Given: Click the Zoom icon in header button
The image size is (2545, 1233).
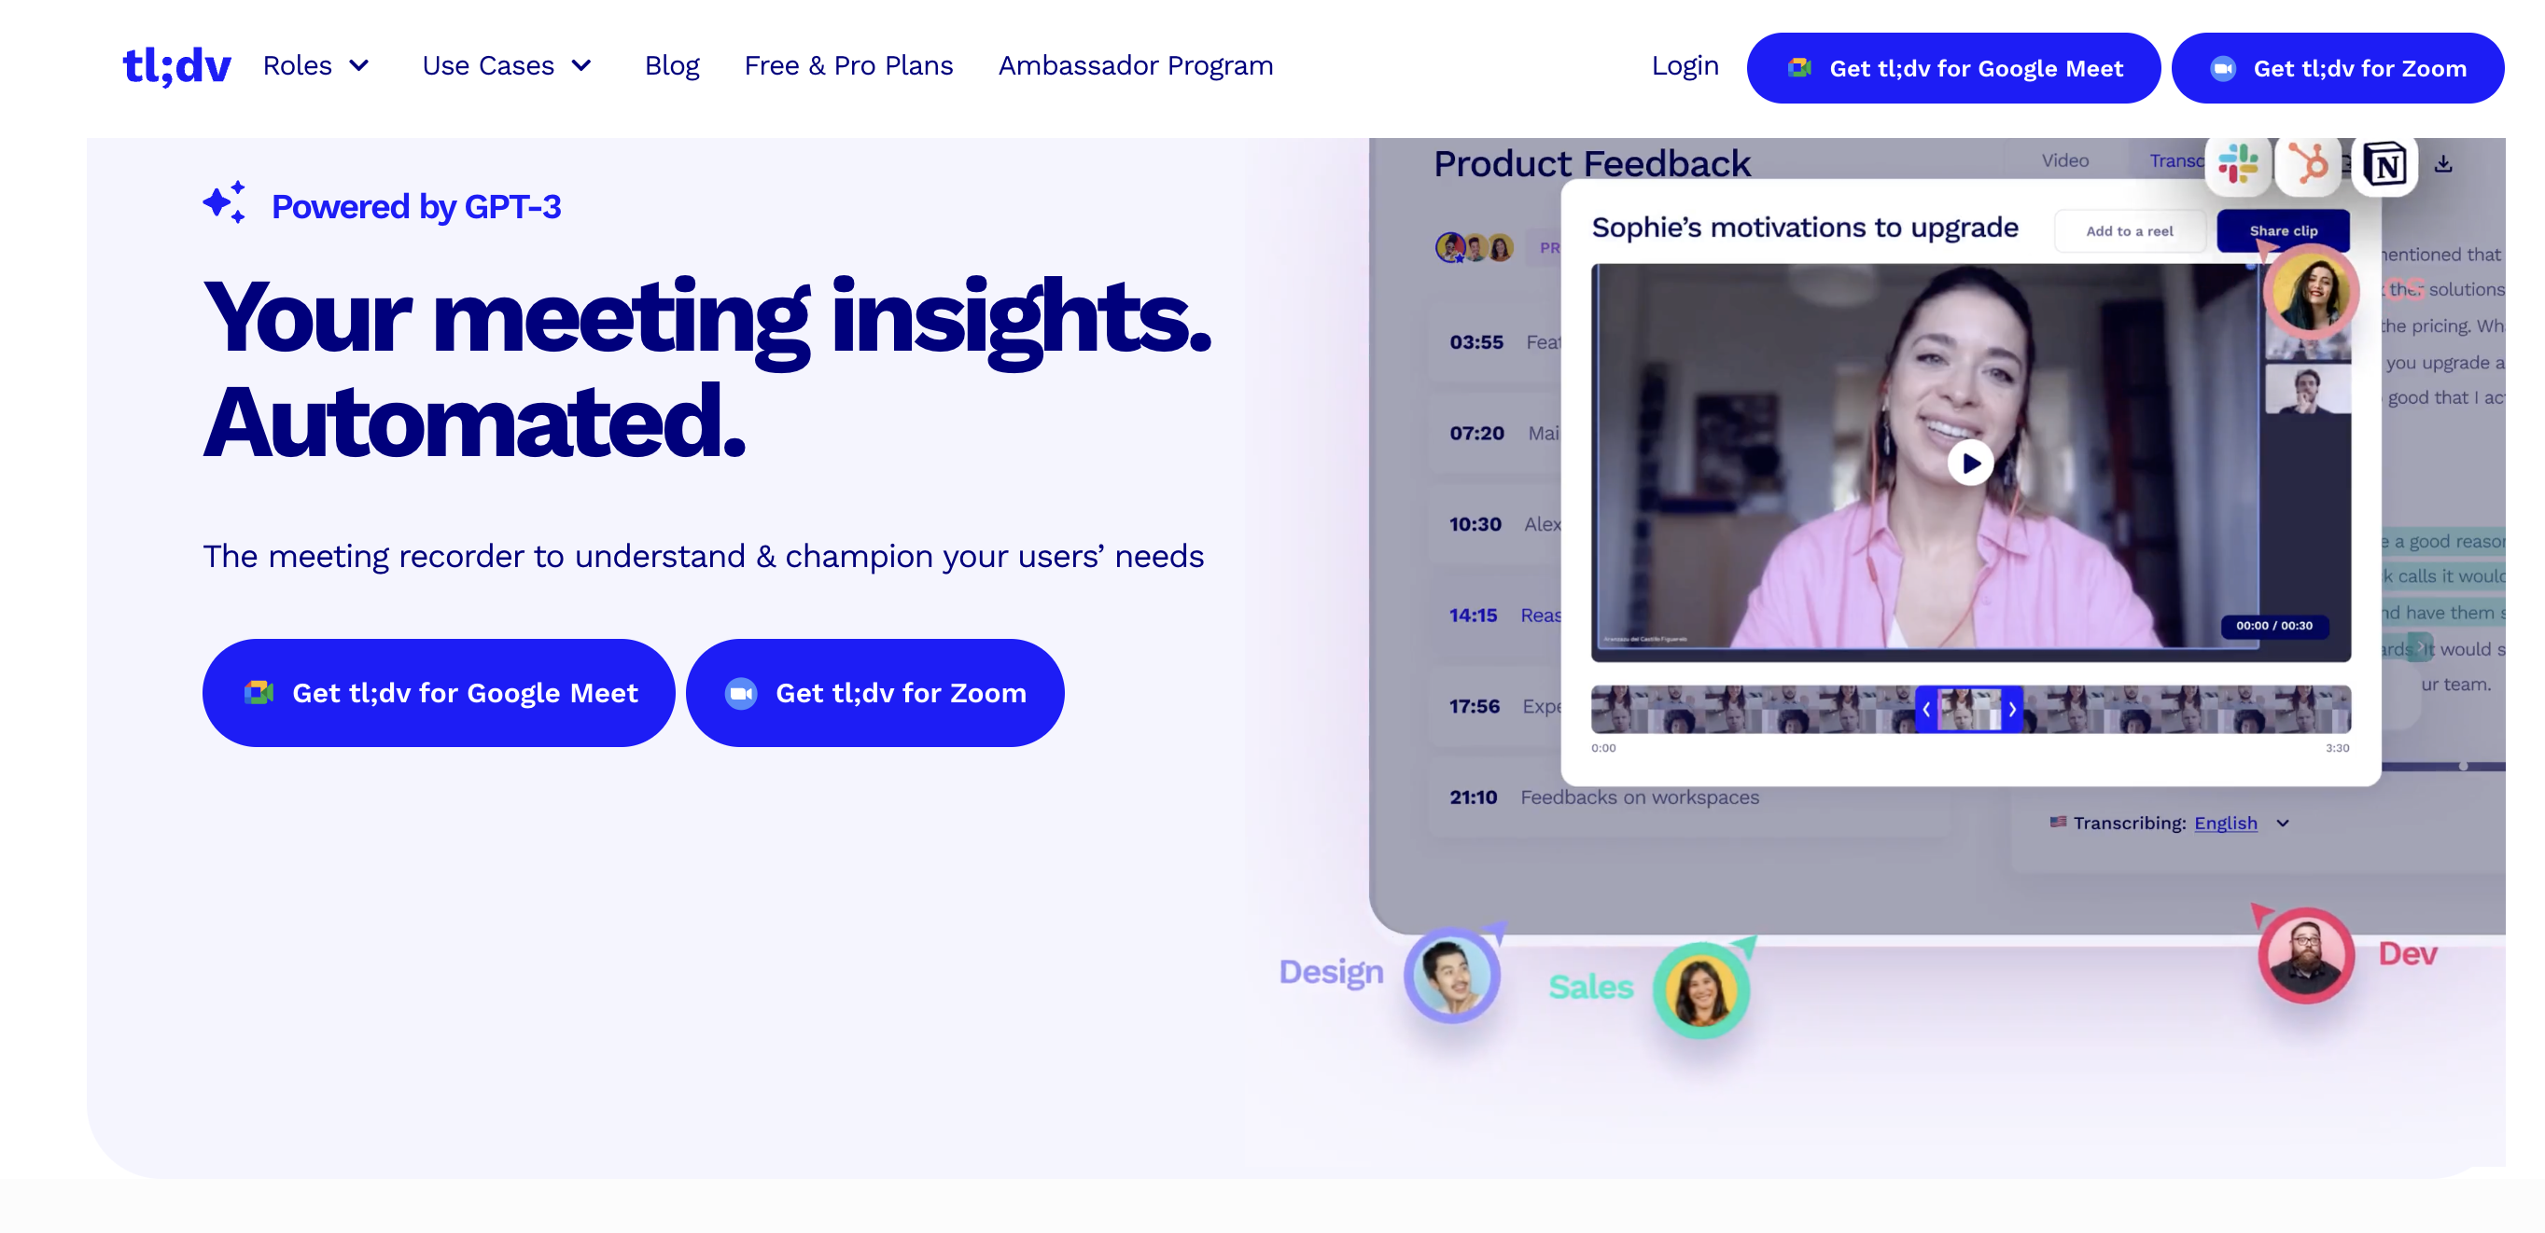Looking at the screenshot, I should point(2223,68).
